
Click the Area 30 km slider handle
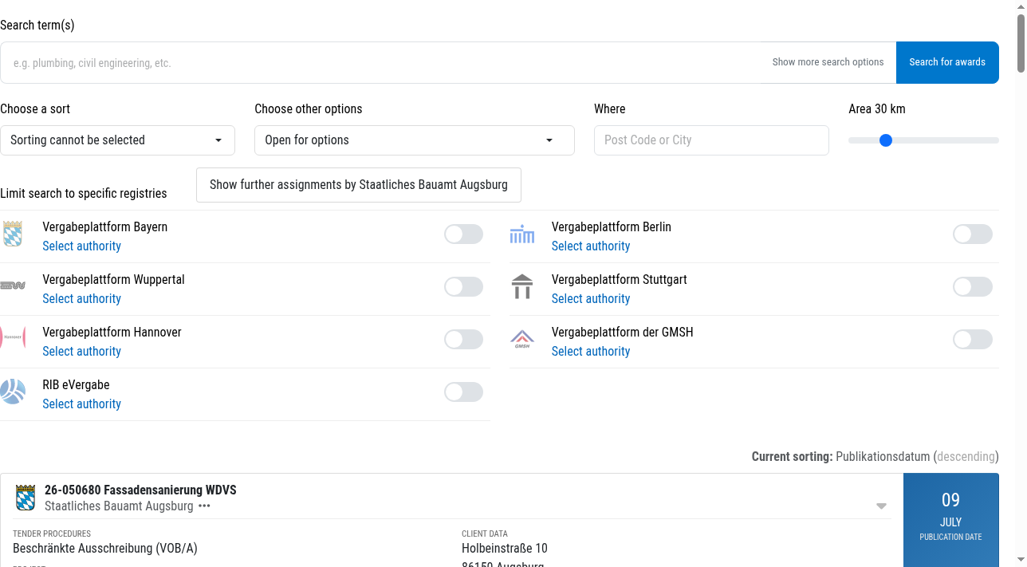coord(885,140)
